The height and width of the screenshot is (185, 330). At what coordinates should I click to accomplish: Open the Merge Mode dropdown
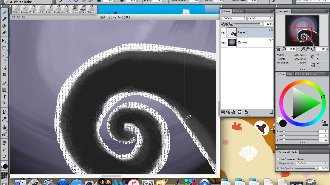(312, 163)
